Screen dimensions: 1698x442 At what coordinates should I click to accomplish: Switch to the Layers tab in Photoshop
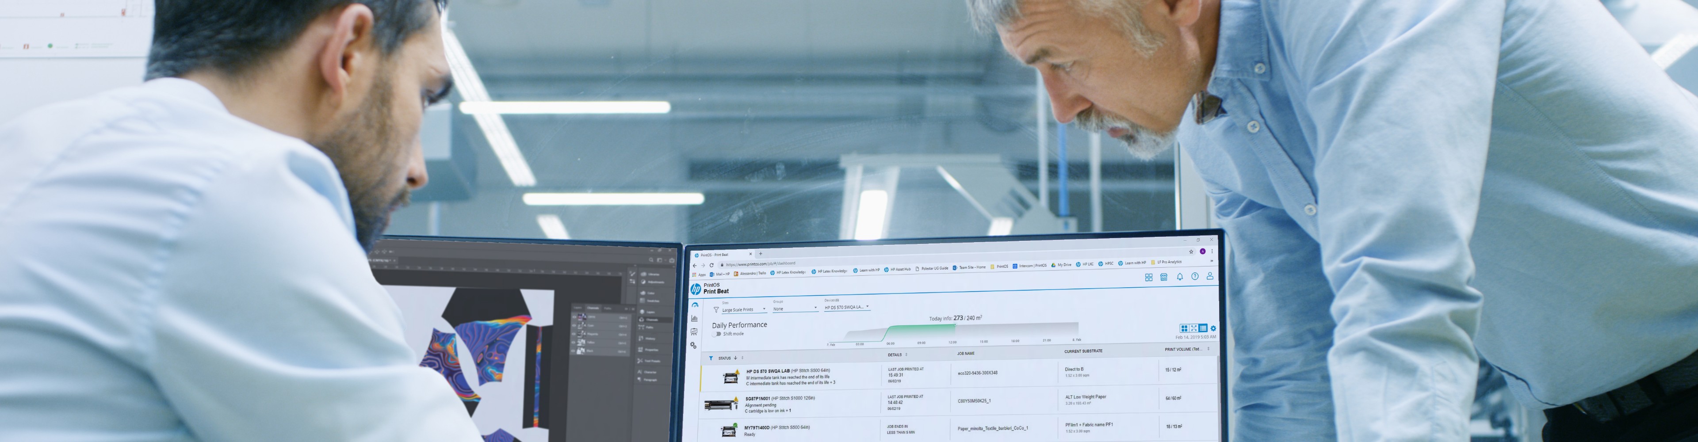pyautogui.click(x=578, y=308)
